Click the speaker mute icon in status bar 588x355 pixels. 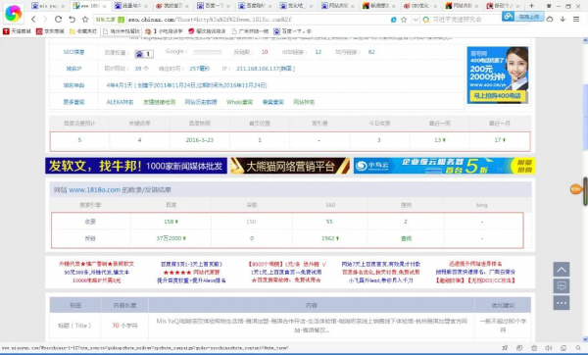[549, 348]
